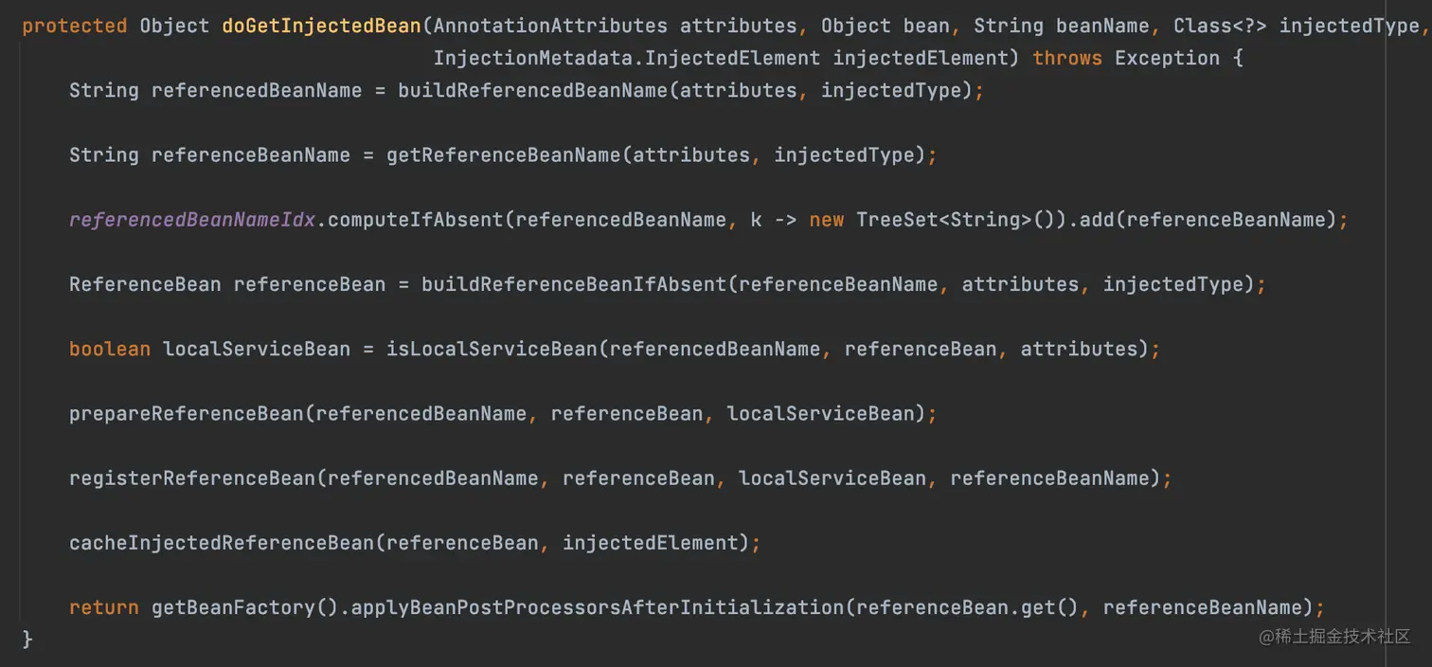Click the throws keyword
Viewport: 1432px width, 667px height.
point(1067,59)
